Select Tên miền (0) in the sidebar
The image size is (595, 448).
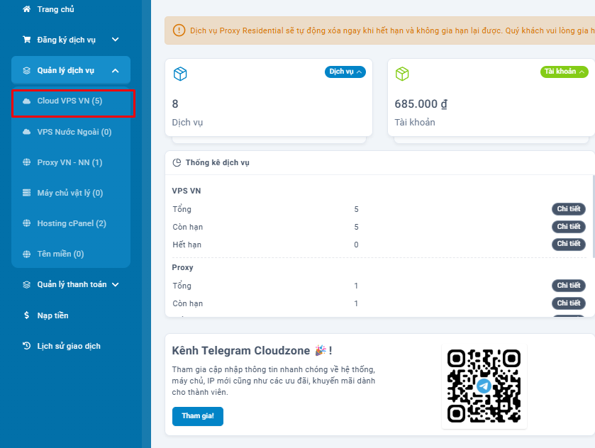(x=60, y=254)
